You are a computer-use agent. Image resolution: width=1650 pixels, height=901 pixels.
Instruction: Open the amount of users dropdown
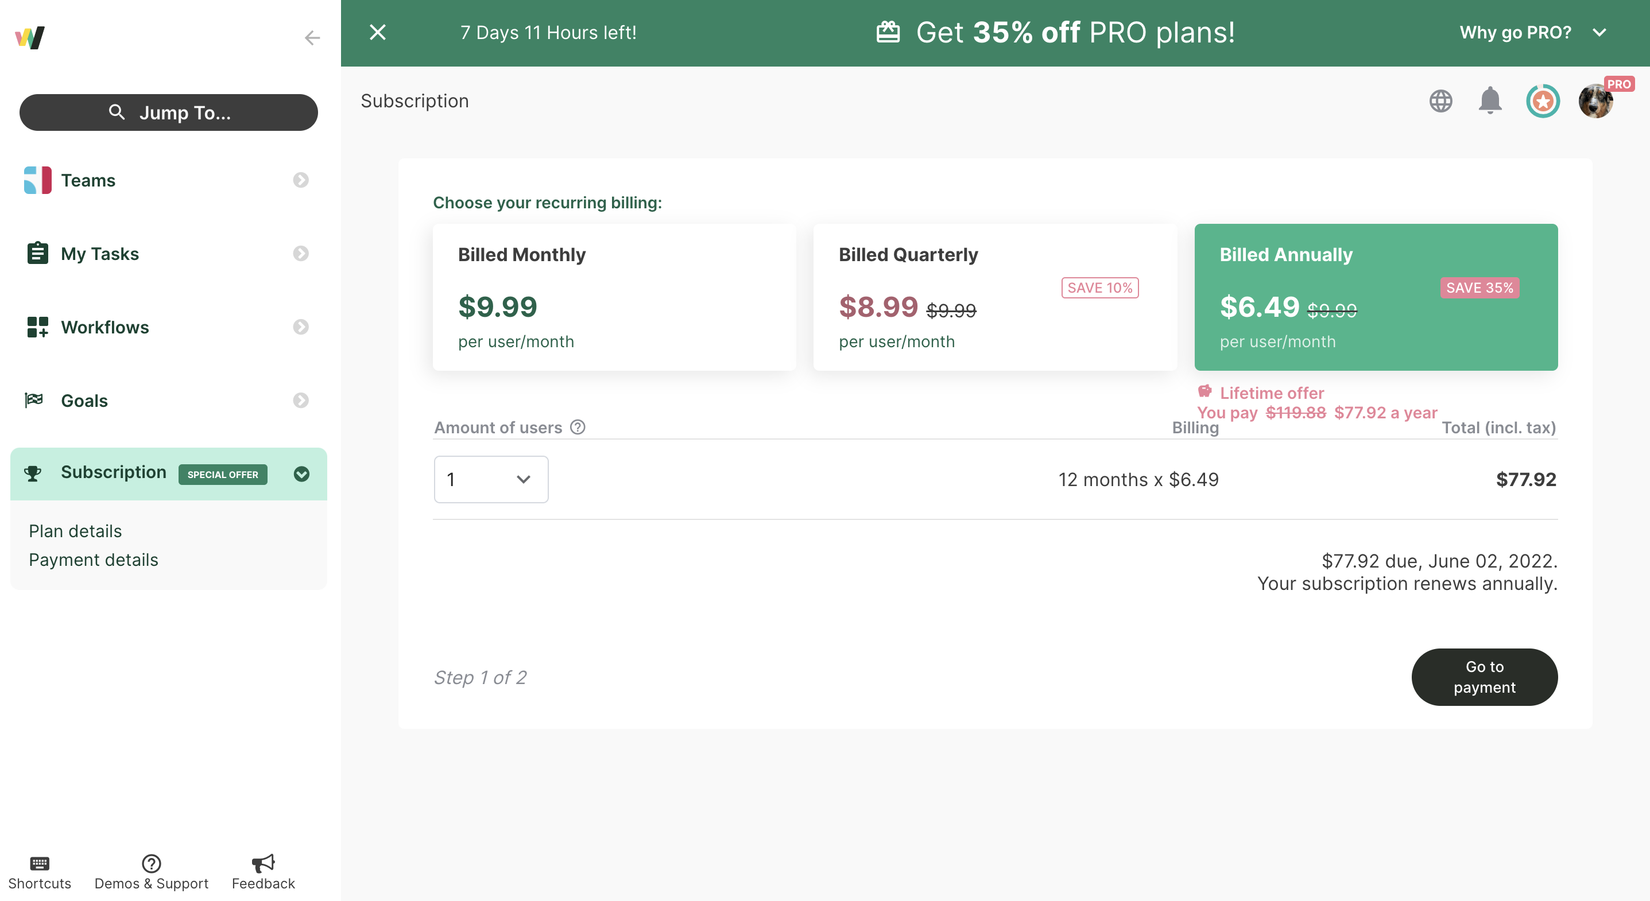491,479
